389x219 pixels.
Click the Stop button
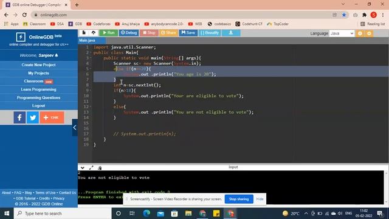149,33
